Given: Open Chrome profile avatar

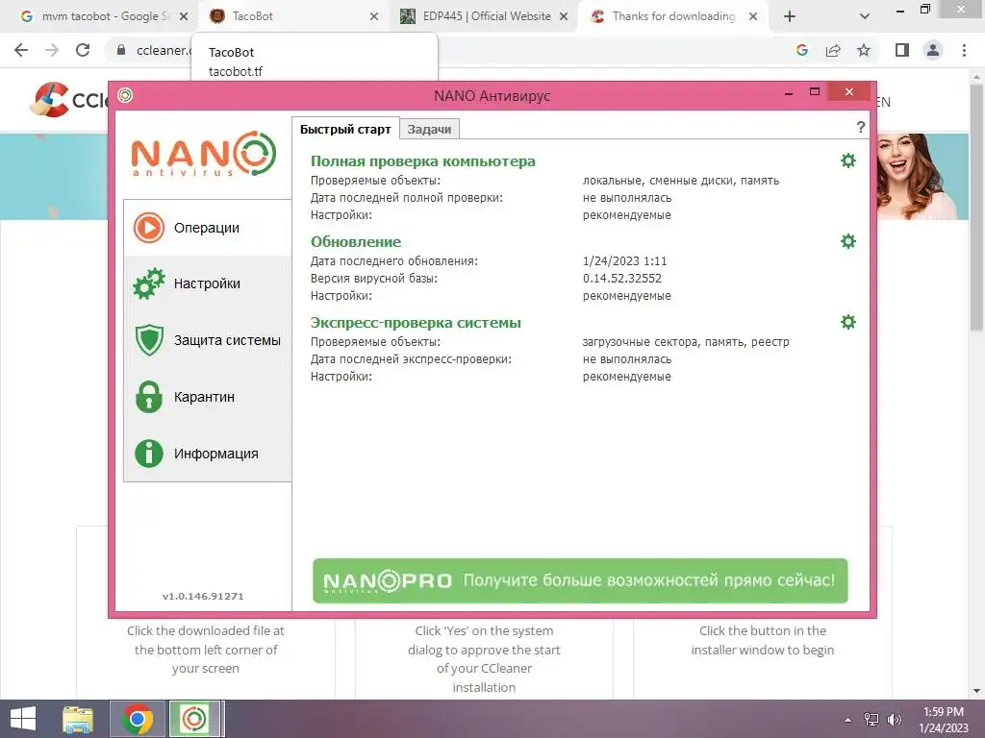Looking at the screenshot, I should click(x=933, y=50).
